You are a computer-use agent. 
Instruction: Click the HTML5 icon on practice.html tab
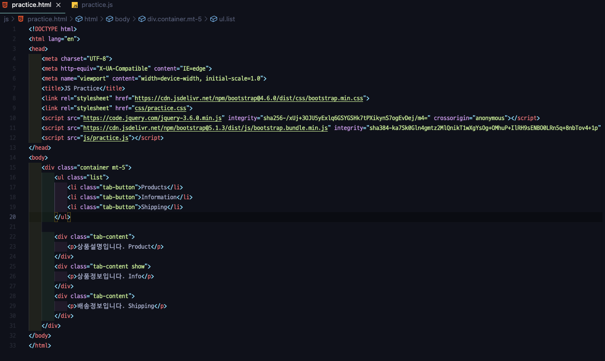5,5
